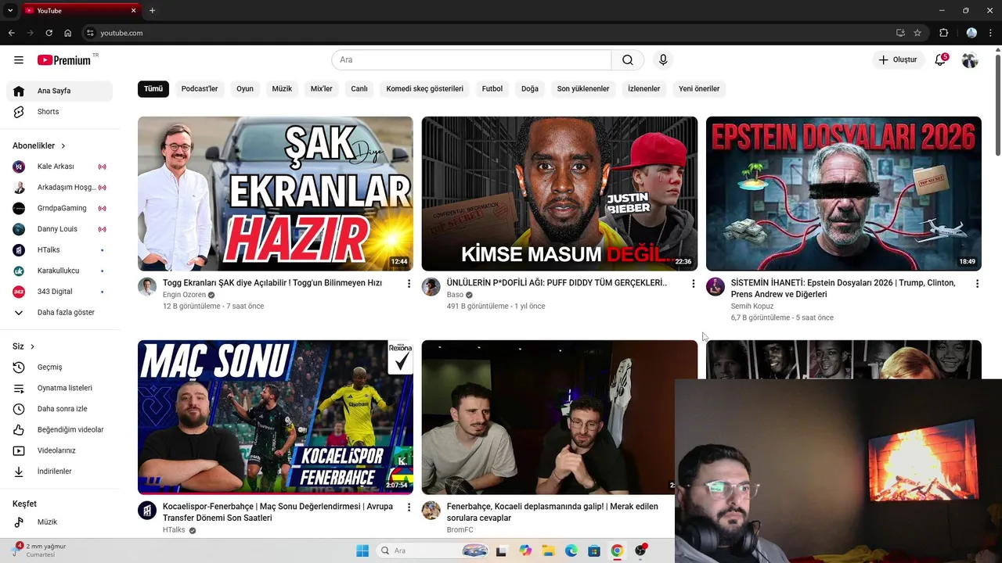Image resolution: width=1002 pixels, height=563 pixels.
Task: Open Kimse Masum Değil video thumbnail
Action: coord(560,194)
